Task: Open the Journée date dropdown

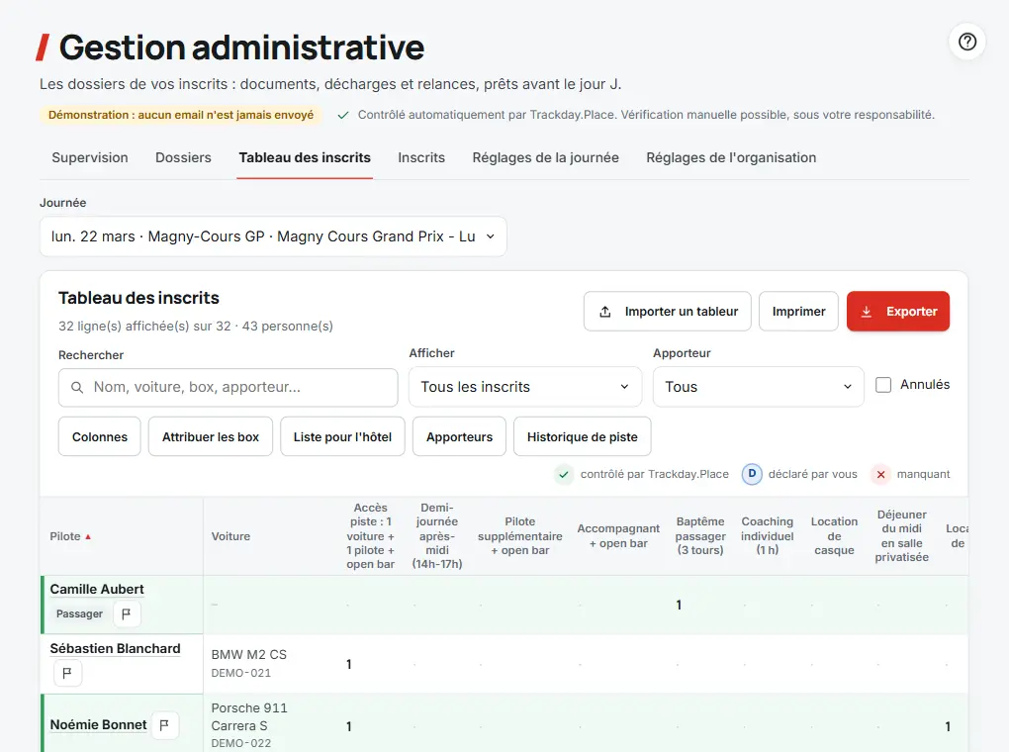Action: pos(273,236)
